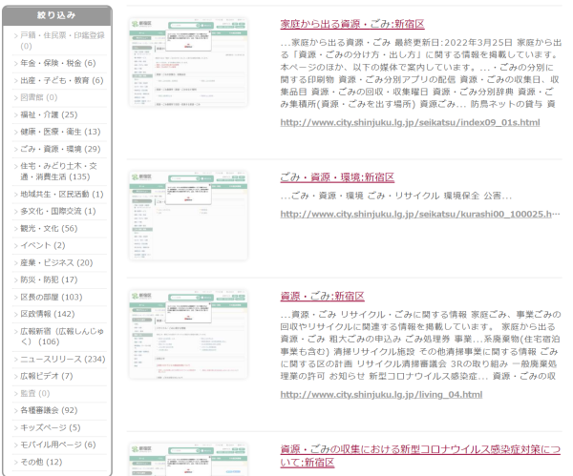The height and width of the screenshot is (476, 573).
Task: Filter by 年金・保険・税金 (6)
Action: pyautogui.click(x=58, y=63)
